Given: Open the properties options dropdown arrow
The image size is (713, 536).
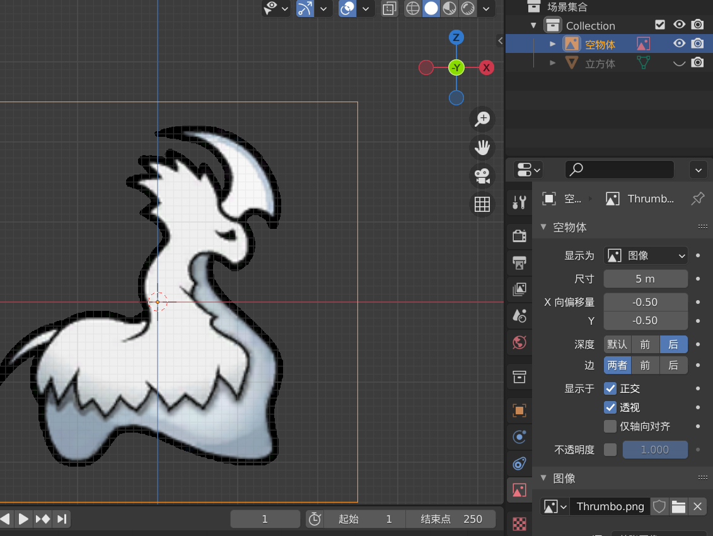Looking at the screenshot, I should tap(698, 170).
